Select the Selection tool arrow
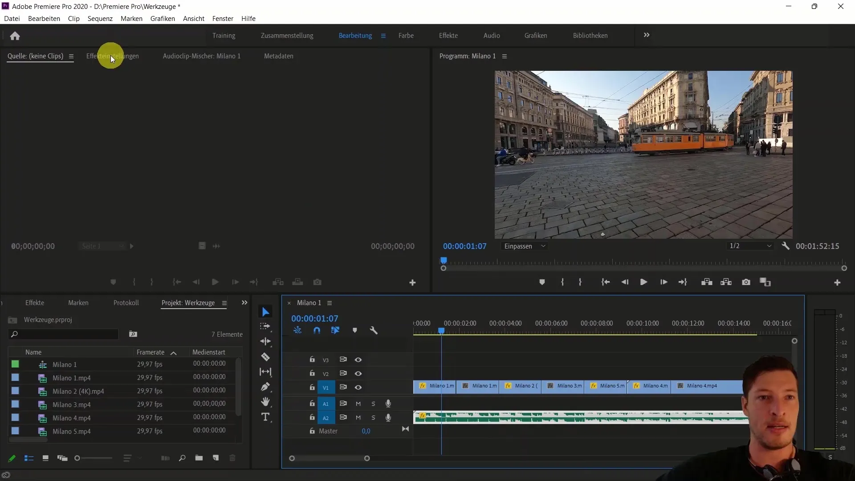 [x=265, y=312]
